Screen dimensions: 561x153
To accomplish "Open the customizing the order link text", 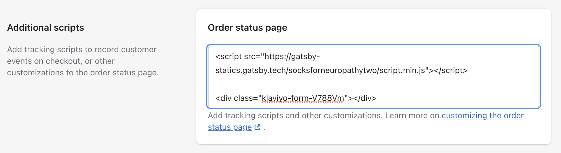I will coord(482,115).
